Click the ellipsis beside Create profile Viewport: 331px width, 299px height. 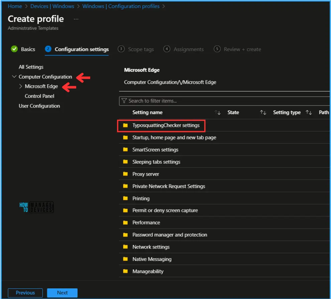point(76,19)
